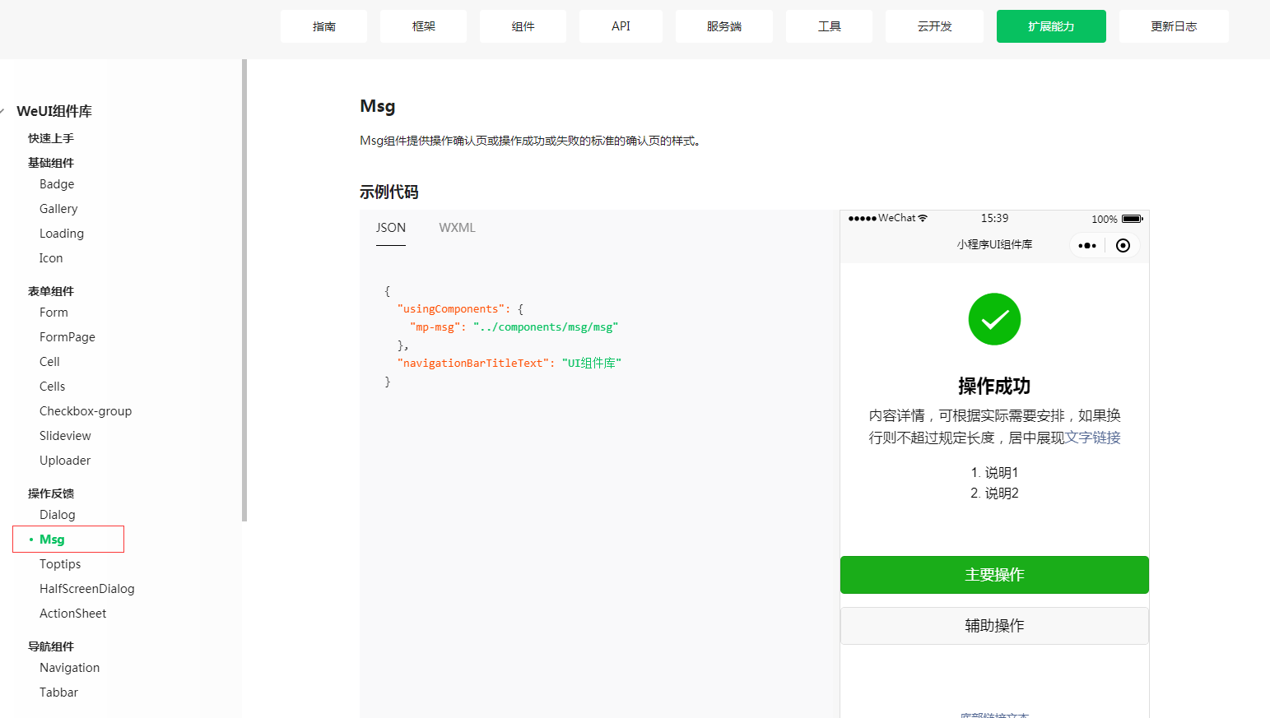Click the 操作成功 title in preview

point(994,386)
